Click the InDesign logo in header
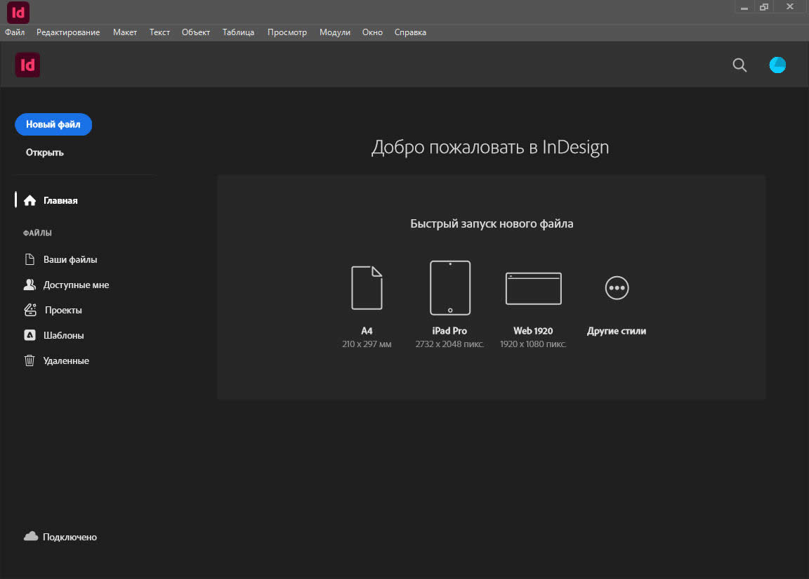809x579 pixels. coord(27,65)
